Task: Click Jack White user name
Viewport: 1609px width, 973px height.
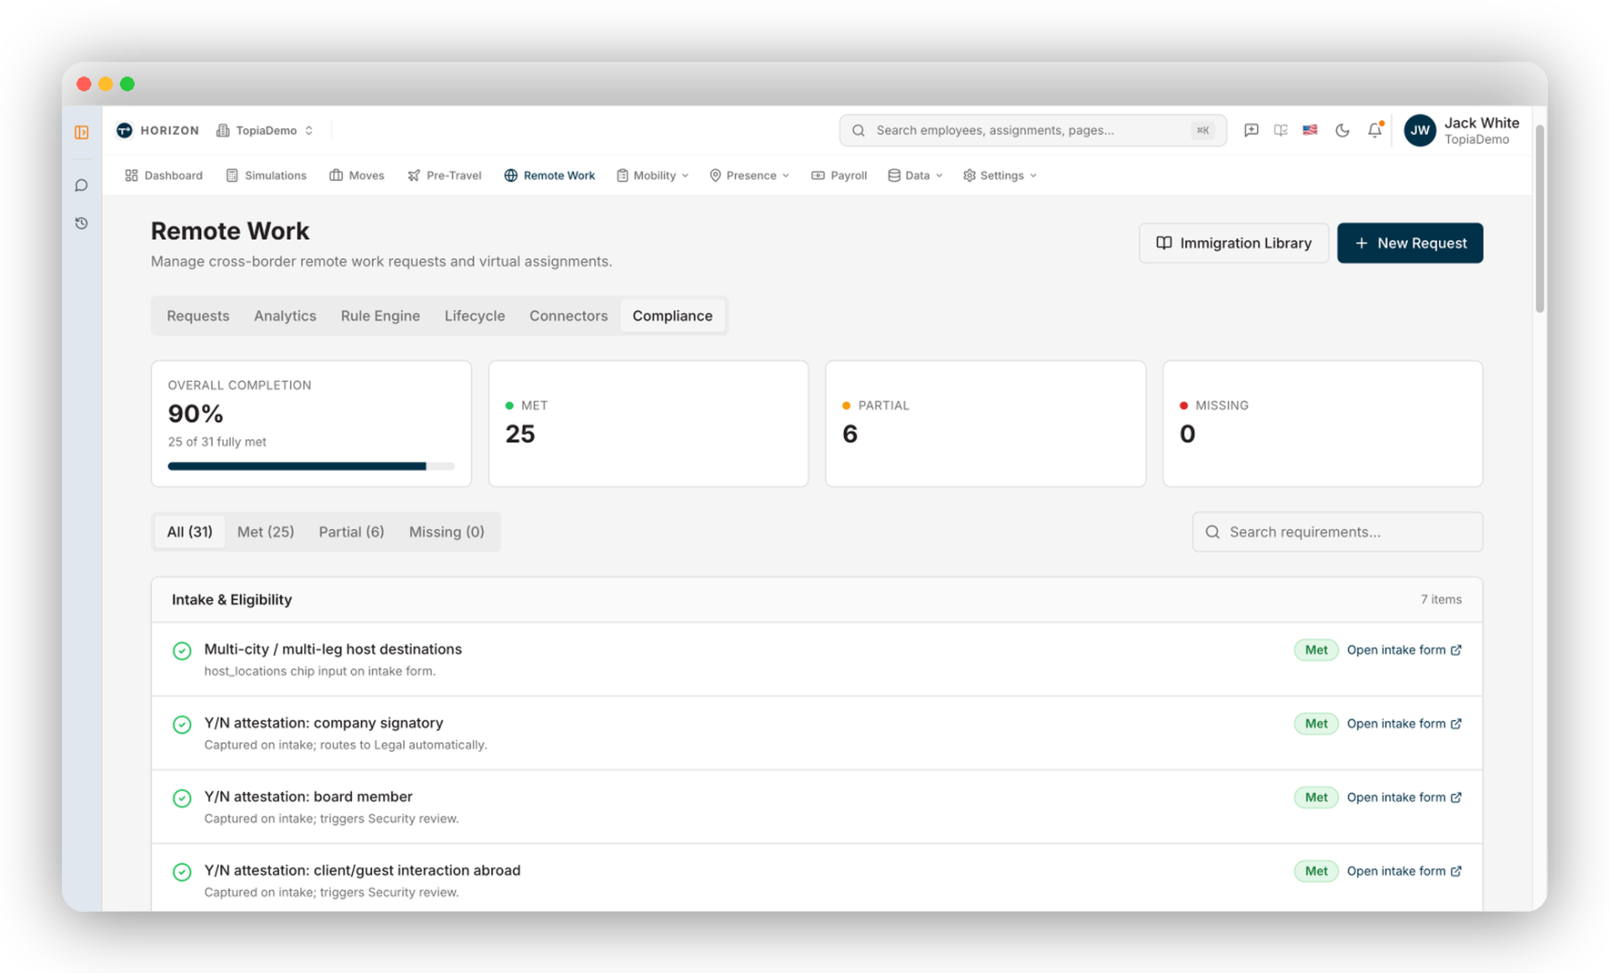Action: [1481, 122]
